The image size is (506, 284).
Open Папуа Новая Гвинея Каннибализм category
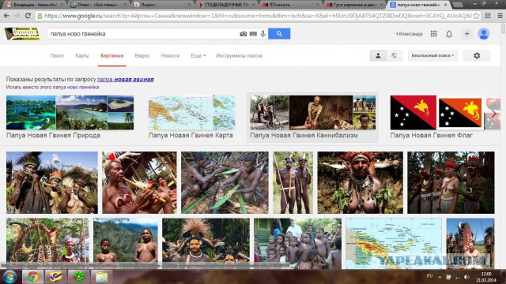coord(312,118)
